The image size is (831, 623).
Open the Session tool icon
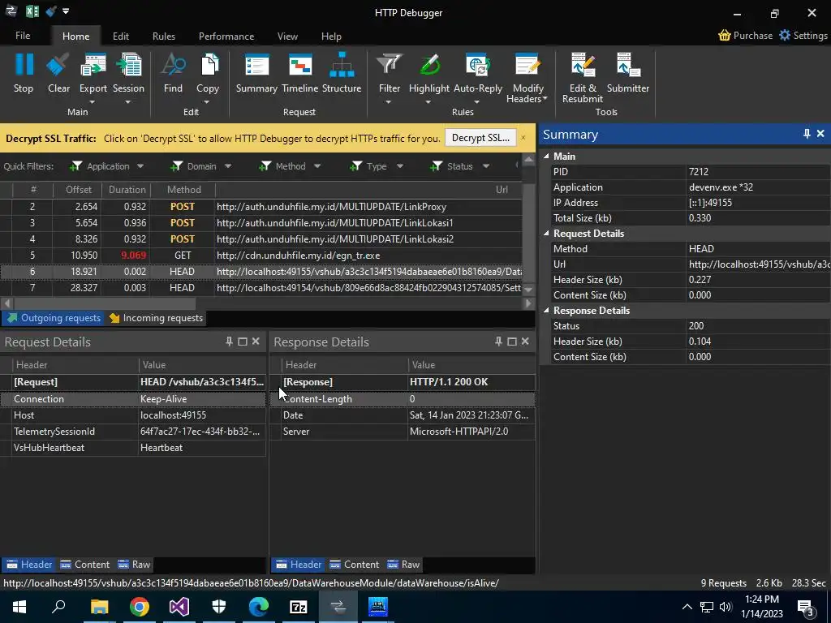[x=128, y=65]
